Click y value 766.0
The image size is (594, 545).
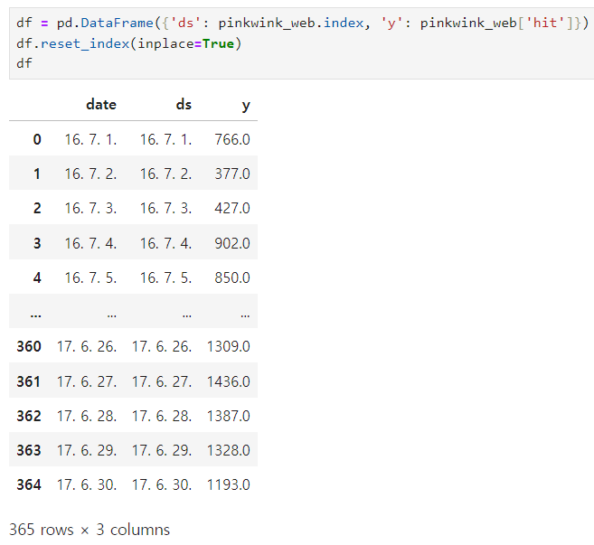pyautogui.click(x=232, y=139)
